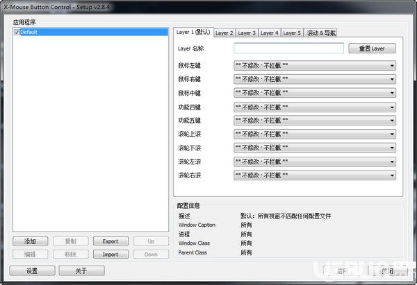Click the Parent Class label
The width and height of the screenshot is (417, 285).
coord(193,252)
